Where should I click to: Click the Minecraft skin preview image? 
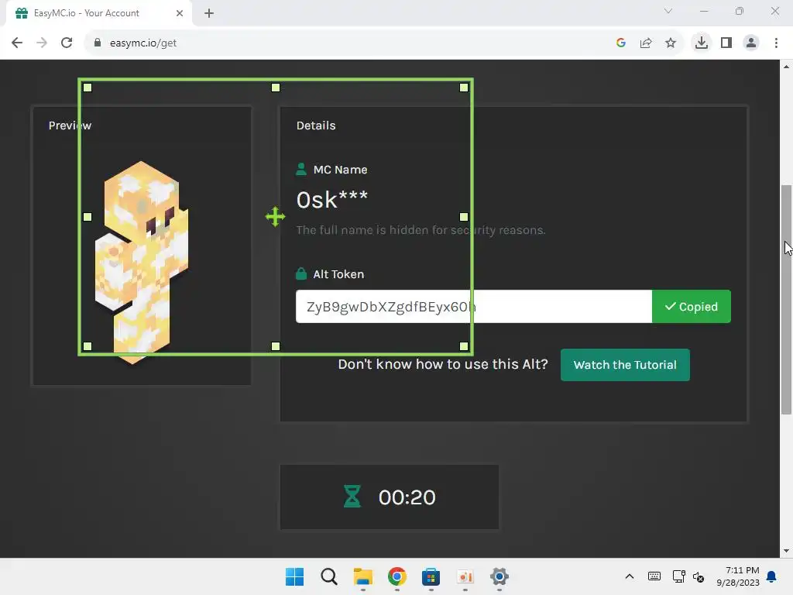coord(142,262)
